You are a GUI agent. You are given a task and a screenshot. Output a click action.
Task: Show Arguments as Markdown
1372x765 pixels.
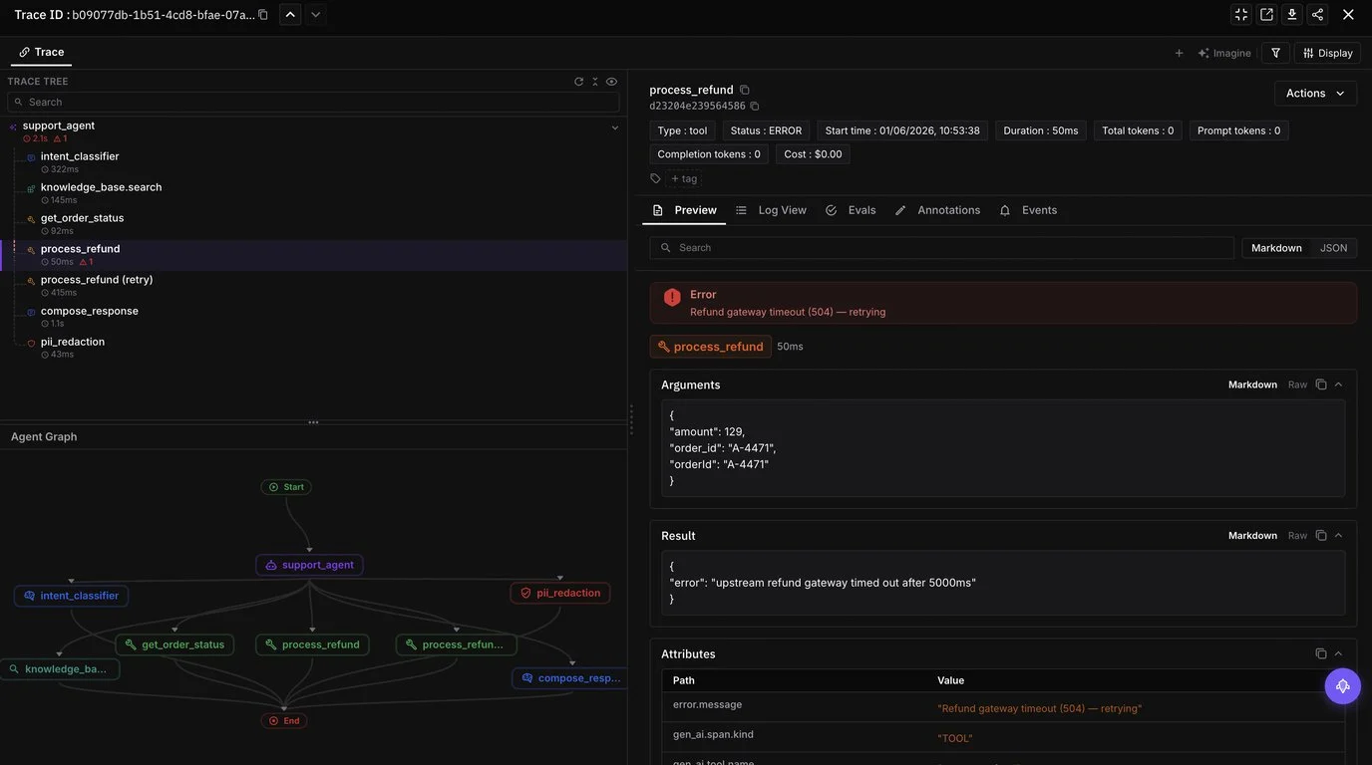point(1252,384)
